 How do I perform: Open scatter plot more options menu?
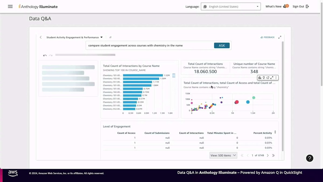click(x=276, y=78)
